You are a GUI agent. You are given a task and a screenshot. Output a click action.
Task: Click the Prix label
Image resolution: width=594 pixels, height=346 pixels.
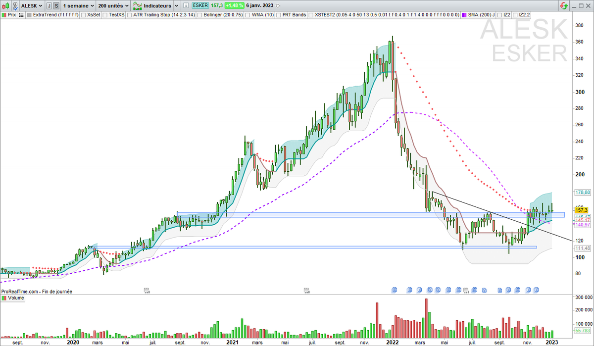coord(12,15)
